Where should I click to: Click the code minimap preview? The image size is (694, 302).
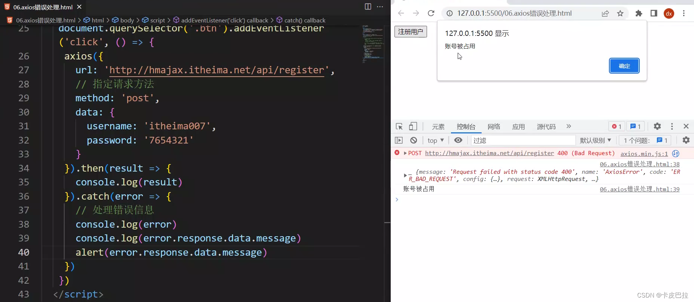tap(372, 44)
